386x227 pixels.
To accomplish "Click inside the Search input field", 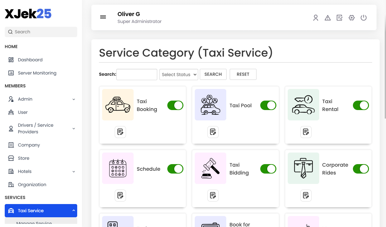I will (x=136, y=74).
